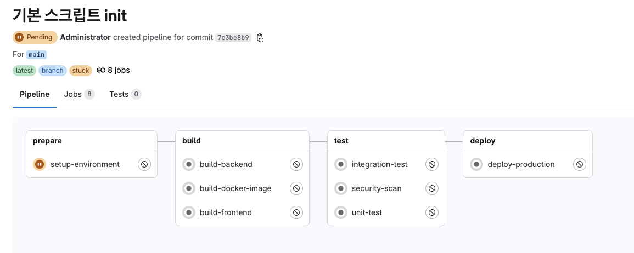Cancel the unit-test job
The width and height of the screenshot is (634, 253).
point(432,212)
